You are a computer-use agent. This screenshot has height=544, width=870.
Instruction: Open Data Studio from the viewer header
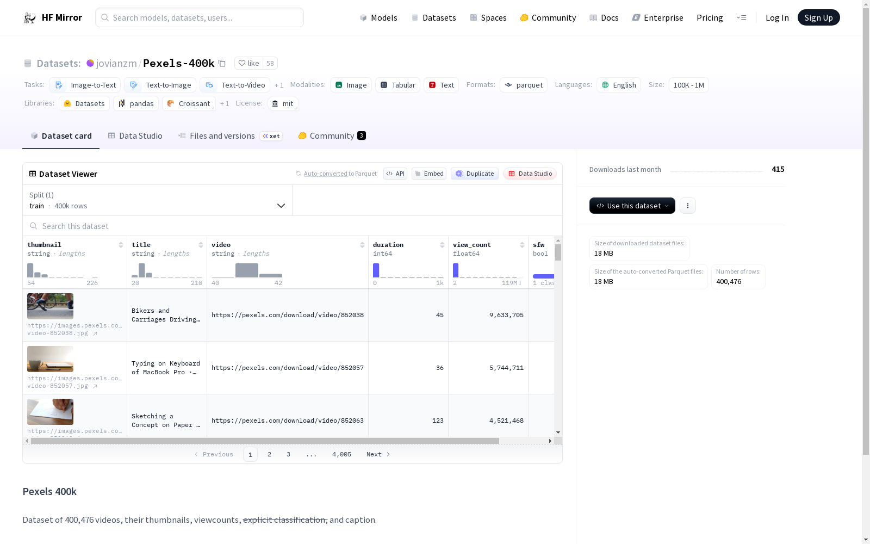tap(530, 174)
